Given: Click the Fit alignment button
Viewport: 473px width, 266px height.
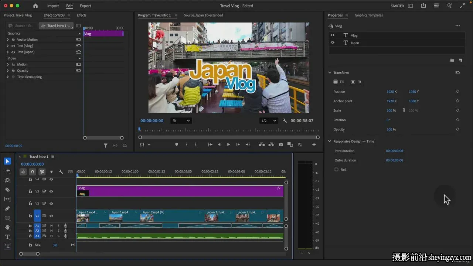Looking at the screenshot, I should tap(356, 82).
